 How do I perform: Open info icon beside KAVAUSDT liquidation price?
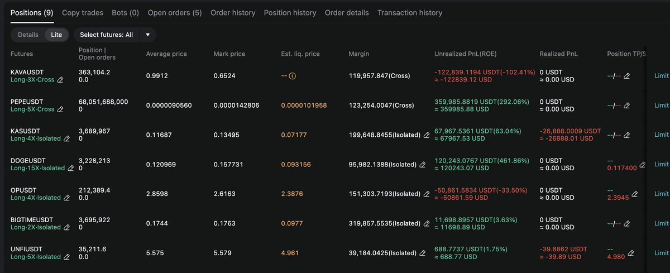click(292, 76)
